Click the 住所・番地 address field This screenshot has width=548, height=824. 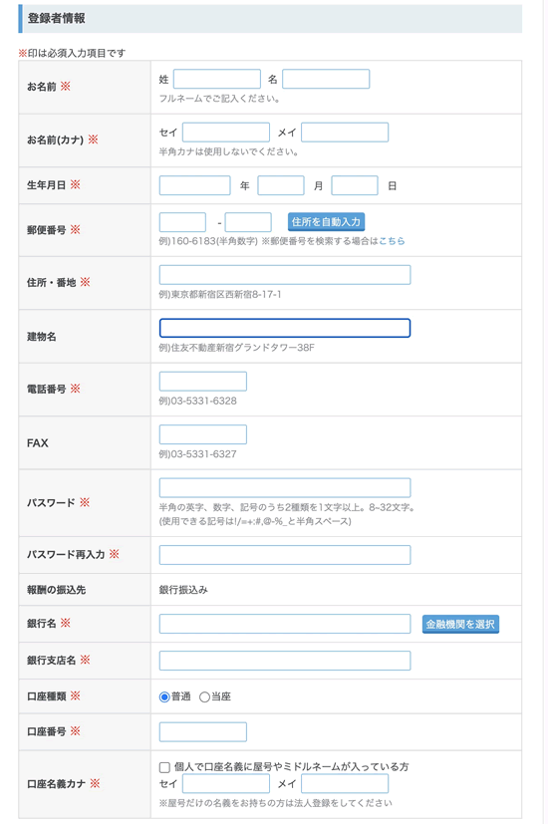click(285, 275)
